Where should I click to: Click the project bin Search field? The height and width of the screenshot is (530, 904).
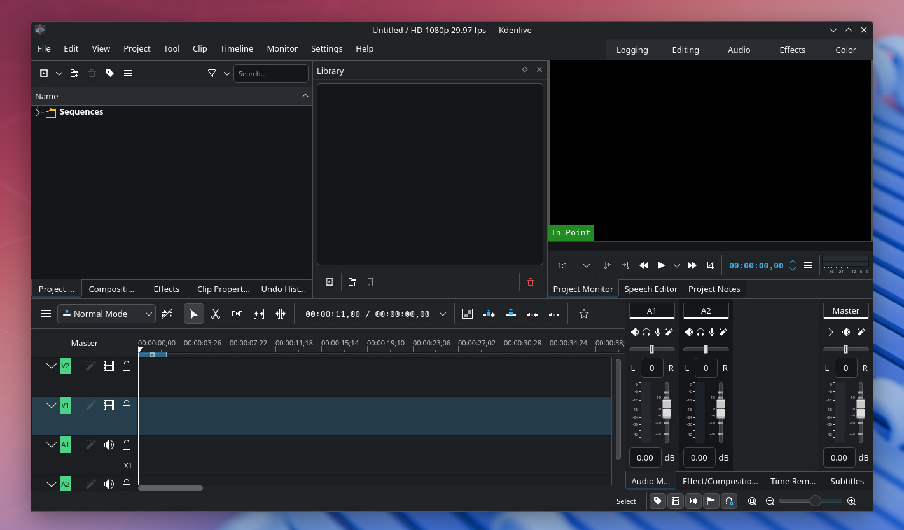pos(270,74)
